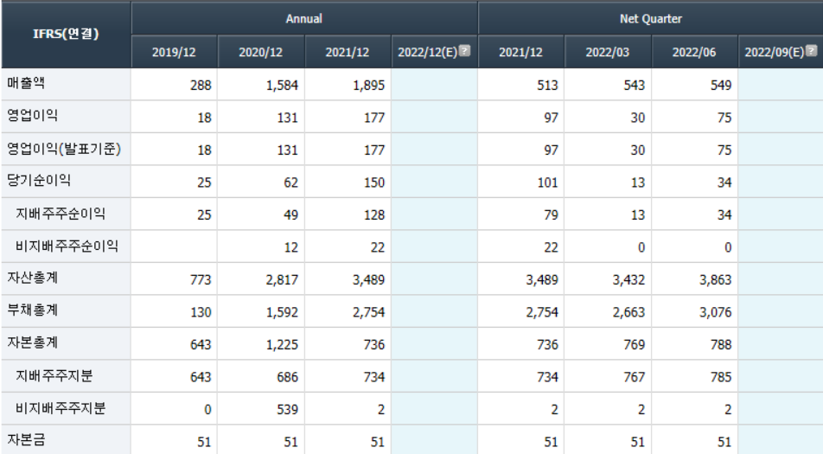Click the Annual 2021/12 column header
Viewport: 823px width, 454px height.
tap(348, 52)
